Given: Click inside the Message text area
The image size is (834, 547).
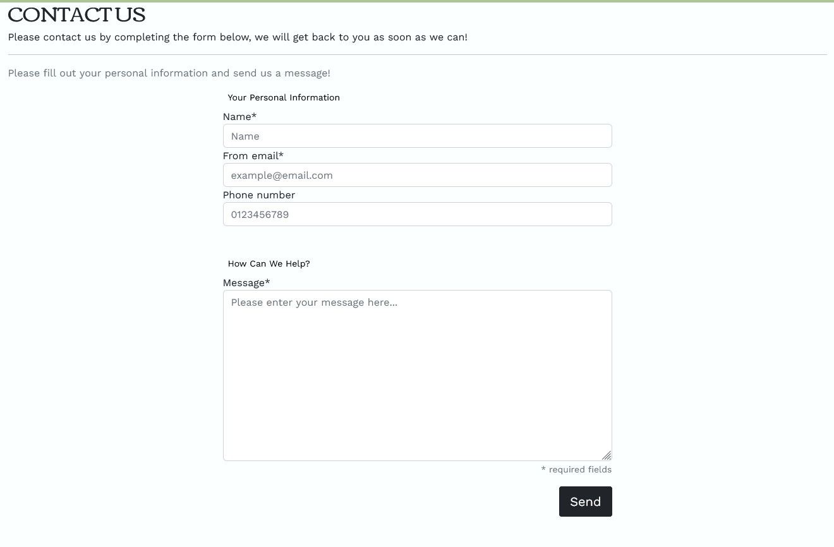Looking at the screenshot, I should click(417, 375).
